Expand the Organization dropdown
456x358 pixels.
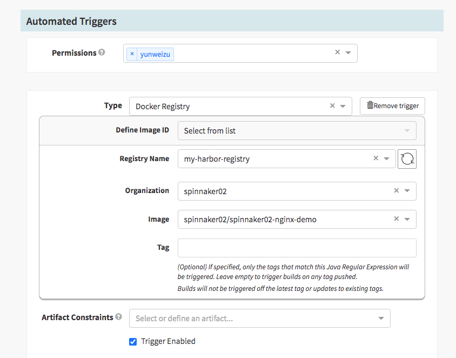click(x=407, y=191)
